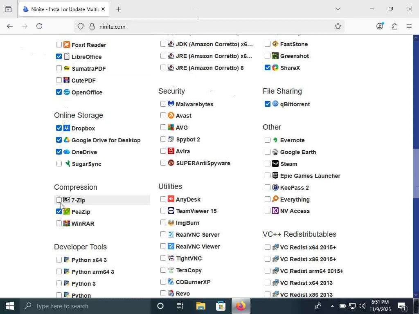Open the list all tabs dropdown arrow
Image resolution: width=419 pixels, height=314 pixels.
(x=338, y=9)
